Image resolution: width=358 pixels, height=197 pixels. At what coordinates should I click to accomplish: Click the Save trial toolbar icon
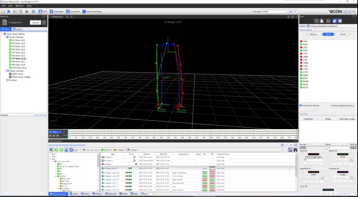tap(3, 11)
